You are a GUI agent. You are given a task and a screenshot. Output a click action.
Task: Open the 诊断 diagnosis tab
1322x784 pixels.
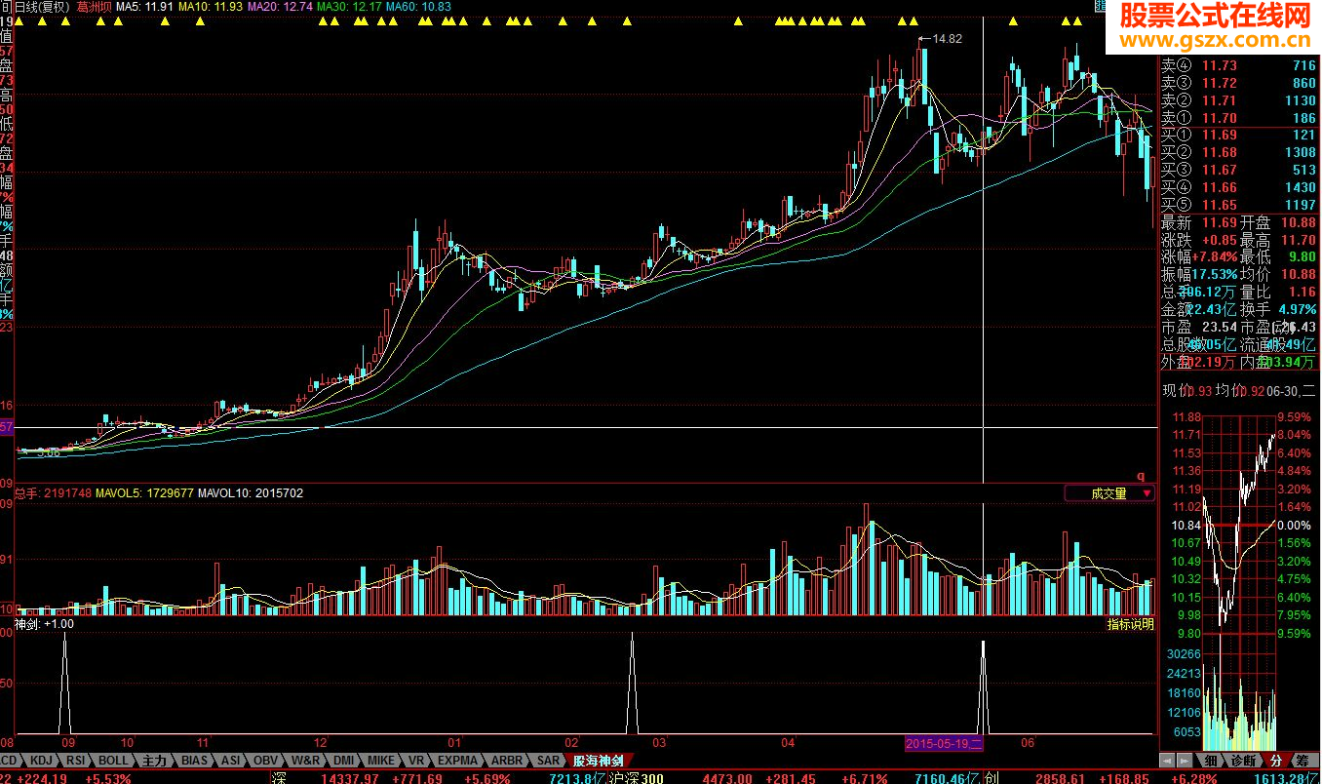pyautogui.click(x=1242, y=760)
